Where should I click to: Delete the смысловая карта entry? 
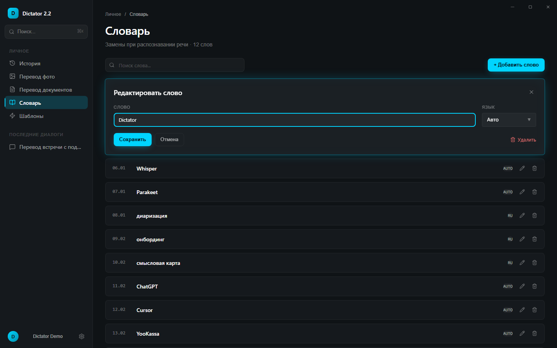tap(535, 263)
